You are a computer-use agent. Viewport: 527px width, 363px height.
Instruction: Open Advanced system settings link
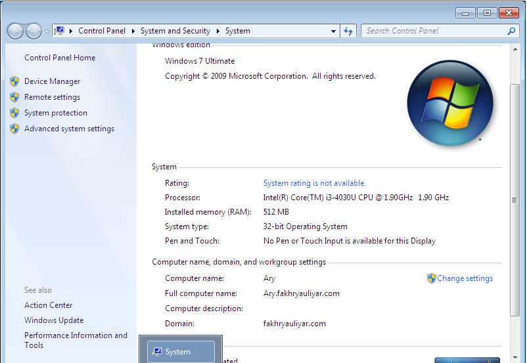click(69, 129)
